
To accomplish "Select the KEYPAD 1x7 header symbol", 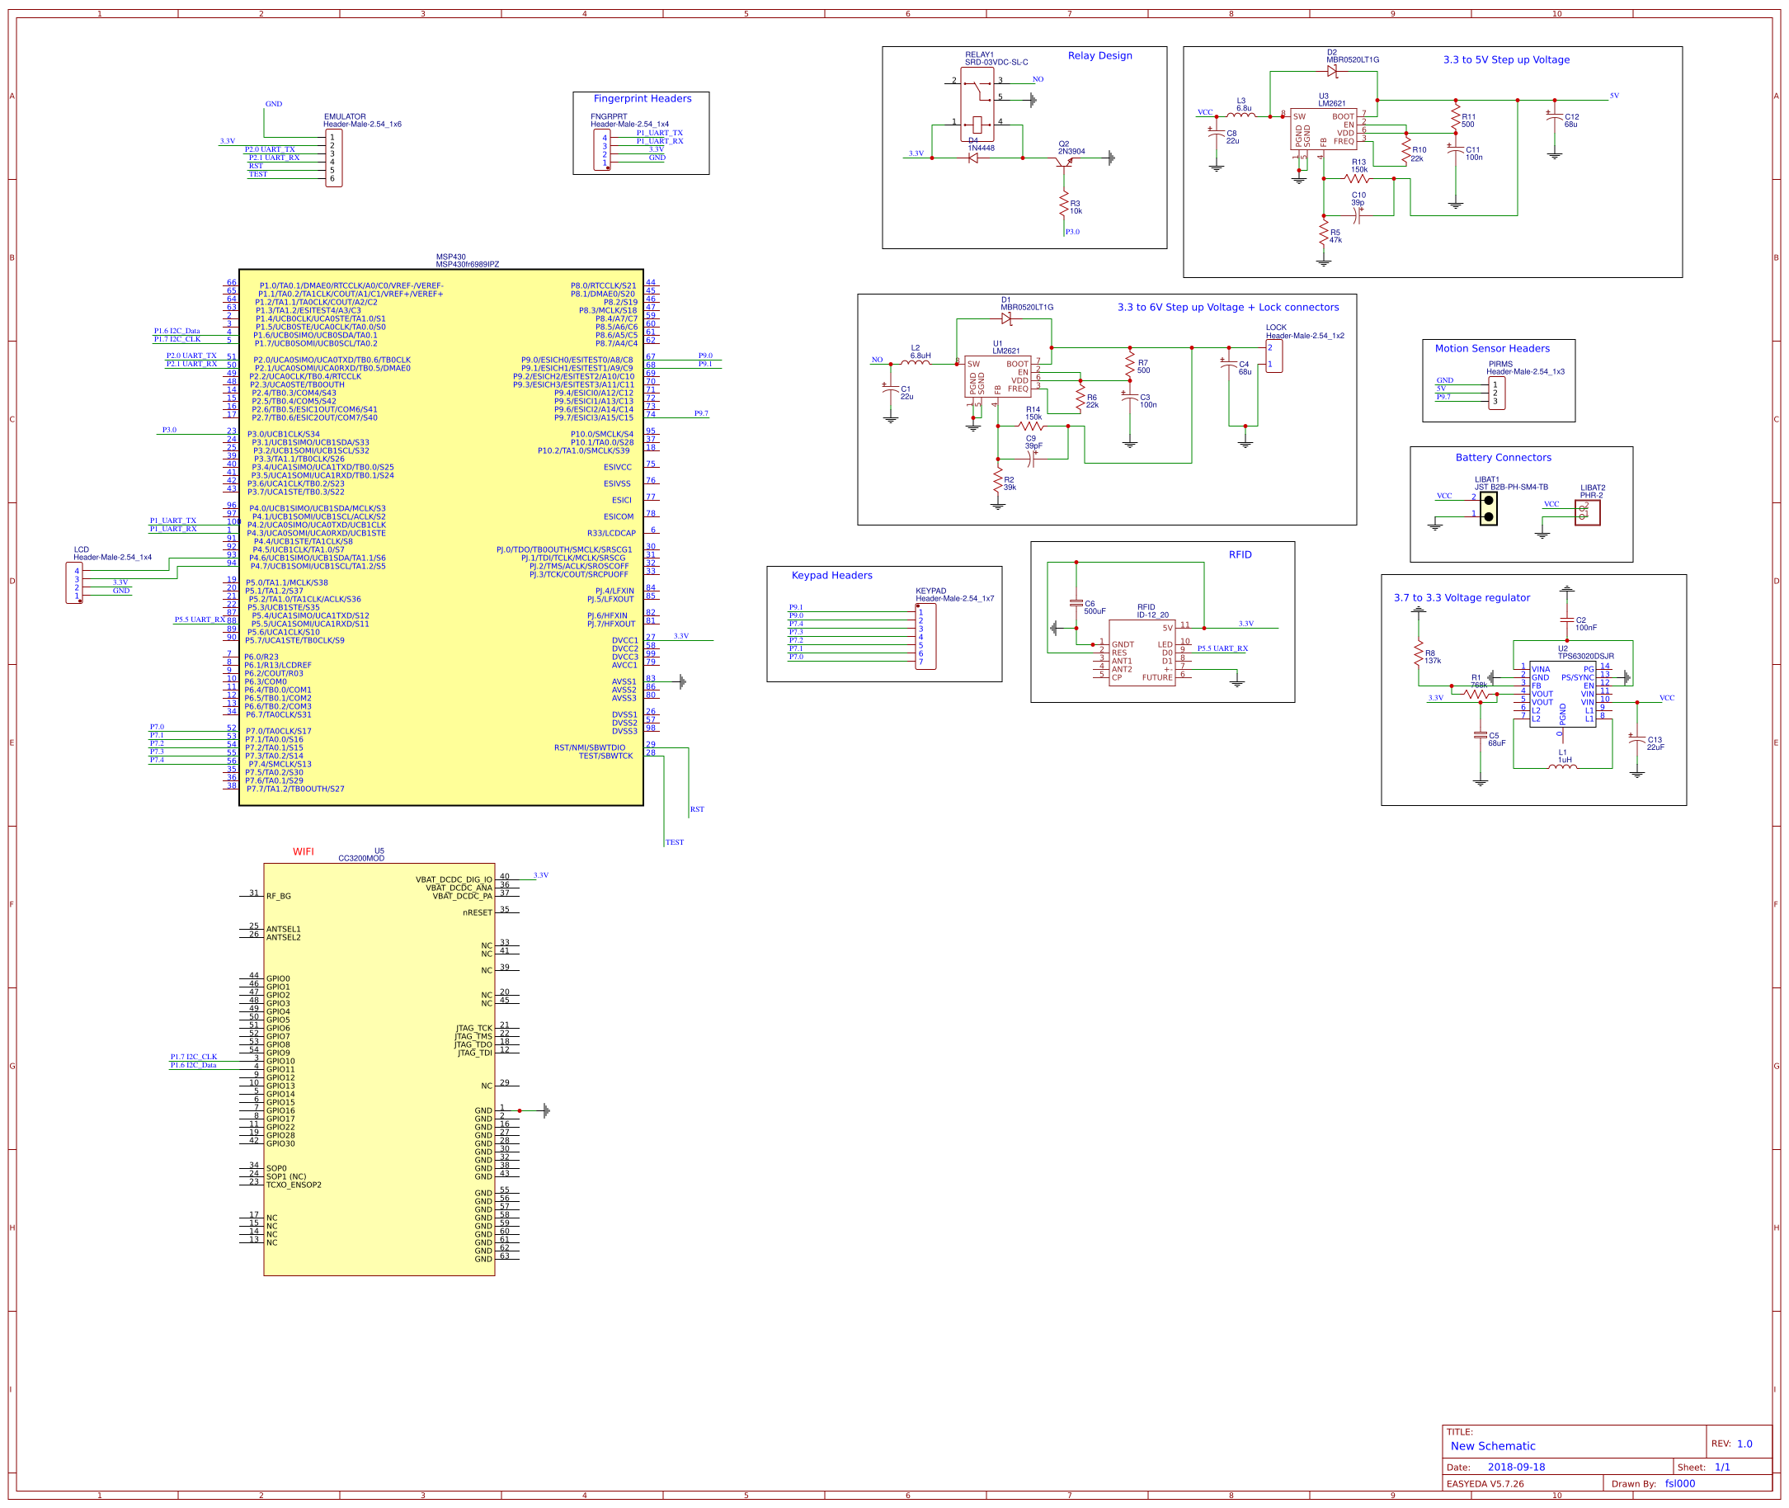I will (x=925, y=637).
